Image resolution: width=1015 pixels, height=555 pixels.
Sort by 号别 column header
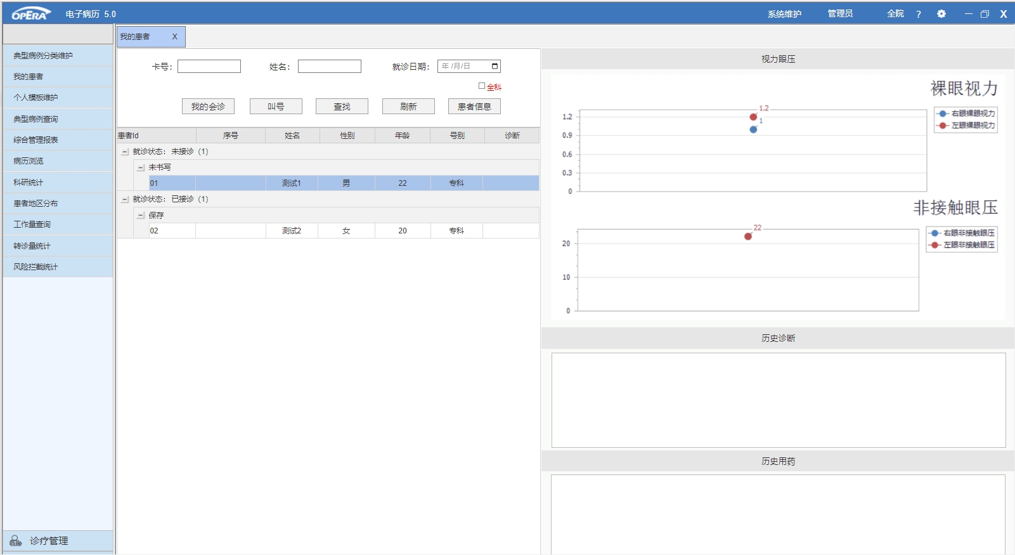point(457,135)
